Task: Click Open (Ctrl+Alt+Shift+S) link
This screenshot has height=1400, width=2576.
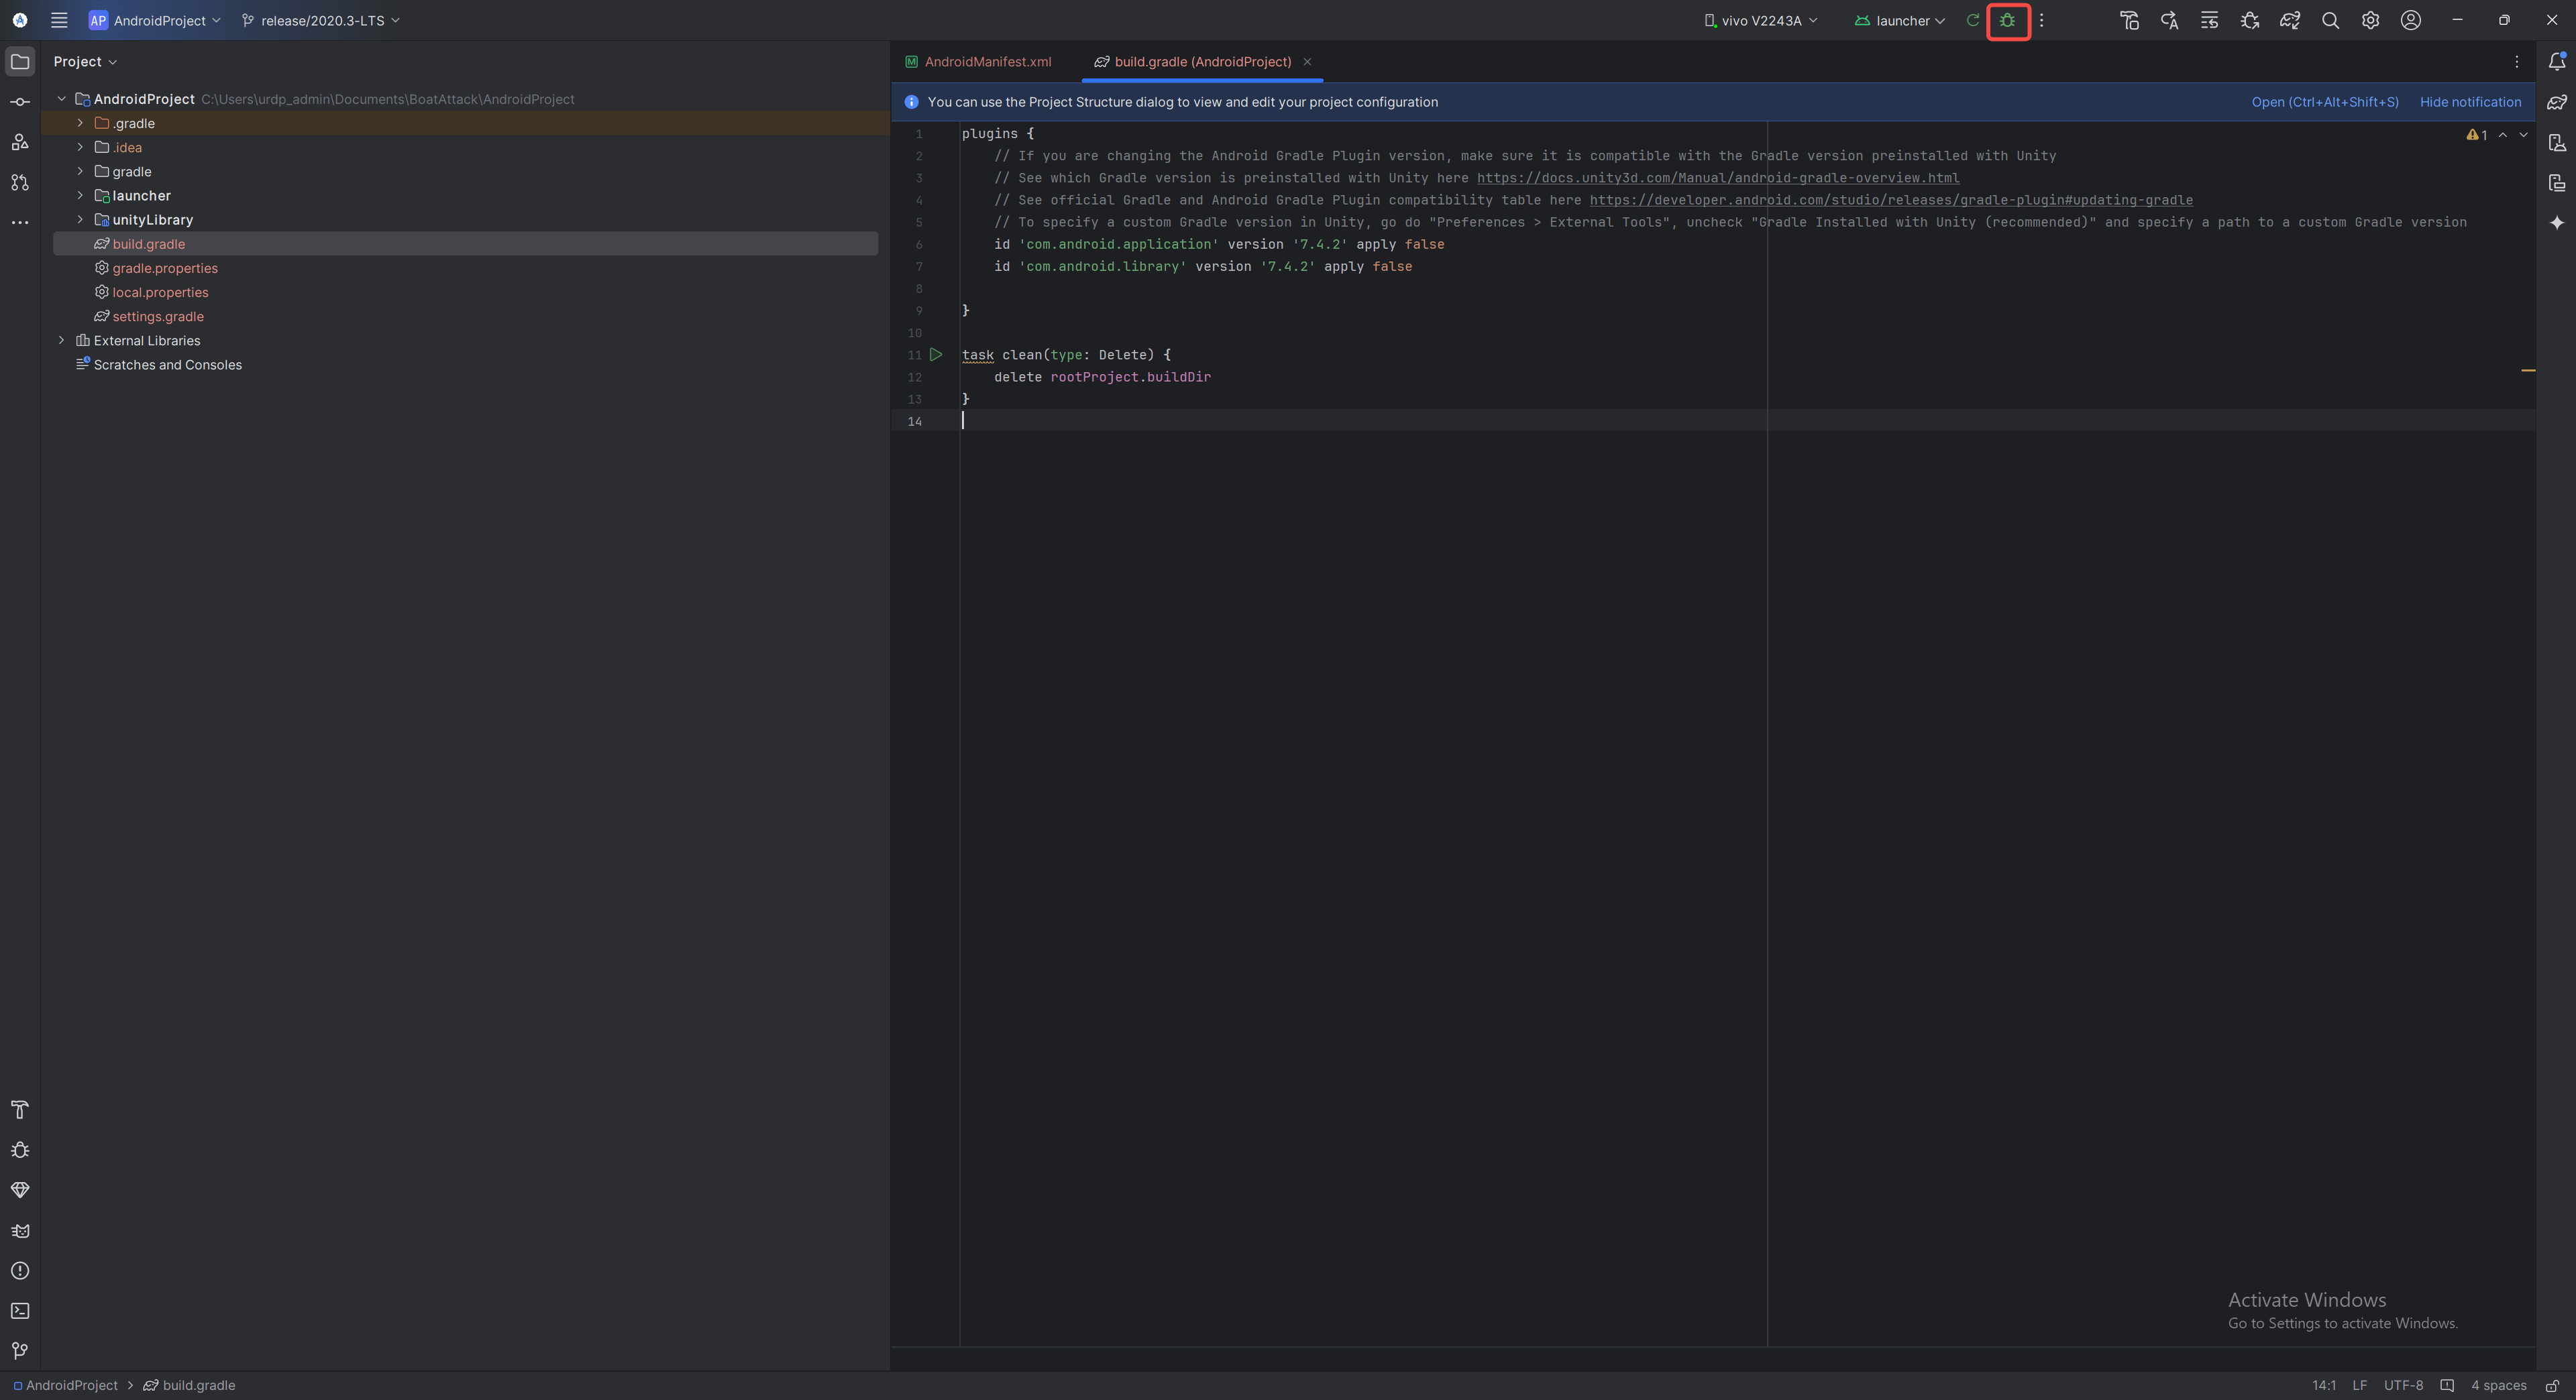Action: click(2324, 102)
